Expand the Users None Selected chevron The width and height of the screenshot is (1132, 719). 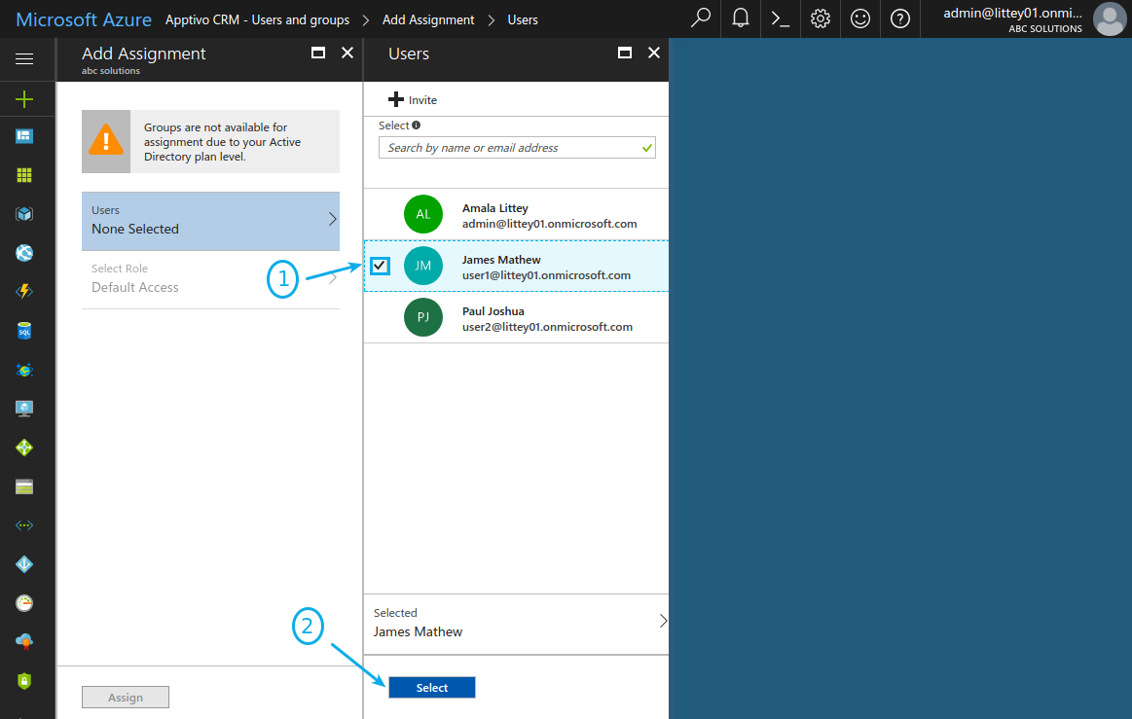click(x=333, y=220)
